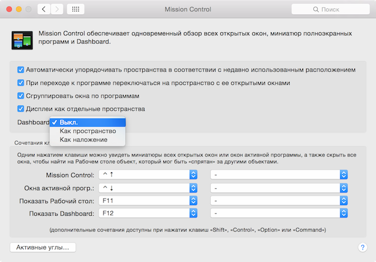Open Активные углы… settings
The height and width of the screenshot is (262, 376).
point(43,247)
